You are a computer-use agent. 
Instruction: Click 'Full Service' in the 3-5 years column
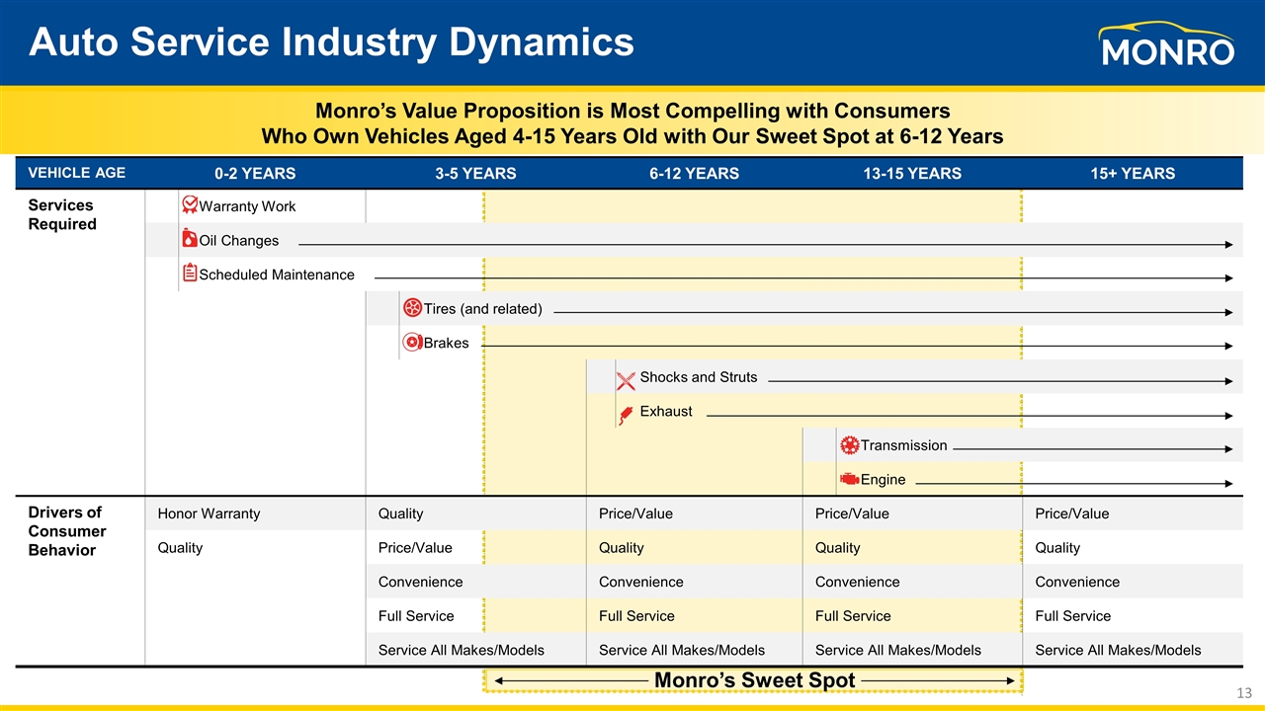(416, 616)
